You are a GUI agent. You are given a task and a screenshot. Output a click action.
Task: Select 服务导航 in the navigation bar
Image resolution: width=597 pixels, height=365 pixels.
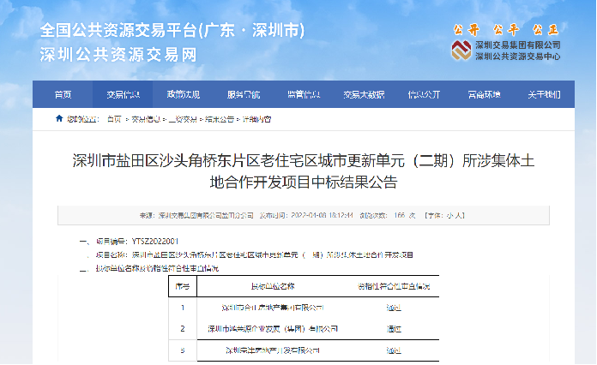[243, 94]
